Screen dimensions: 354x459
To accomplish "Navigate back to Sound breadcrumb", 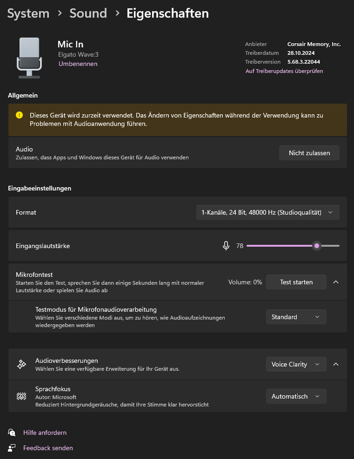I will tap(88, 13).
